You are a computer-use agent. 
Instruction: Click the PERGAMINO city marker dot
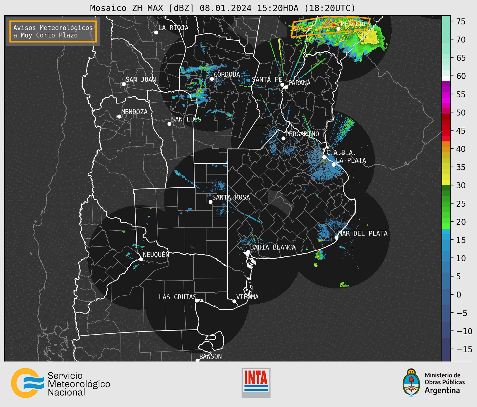(283, 138)
